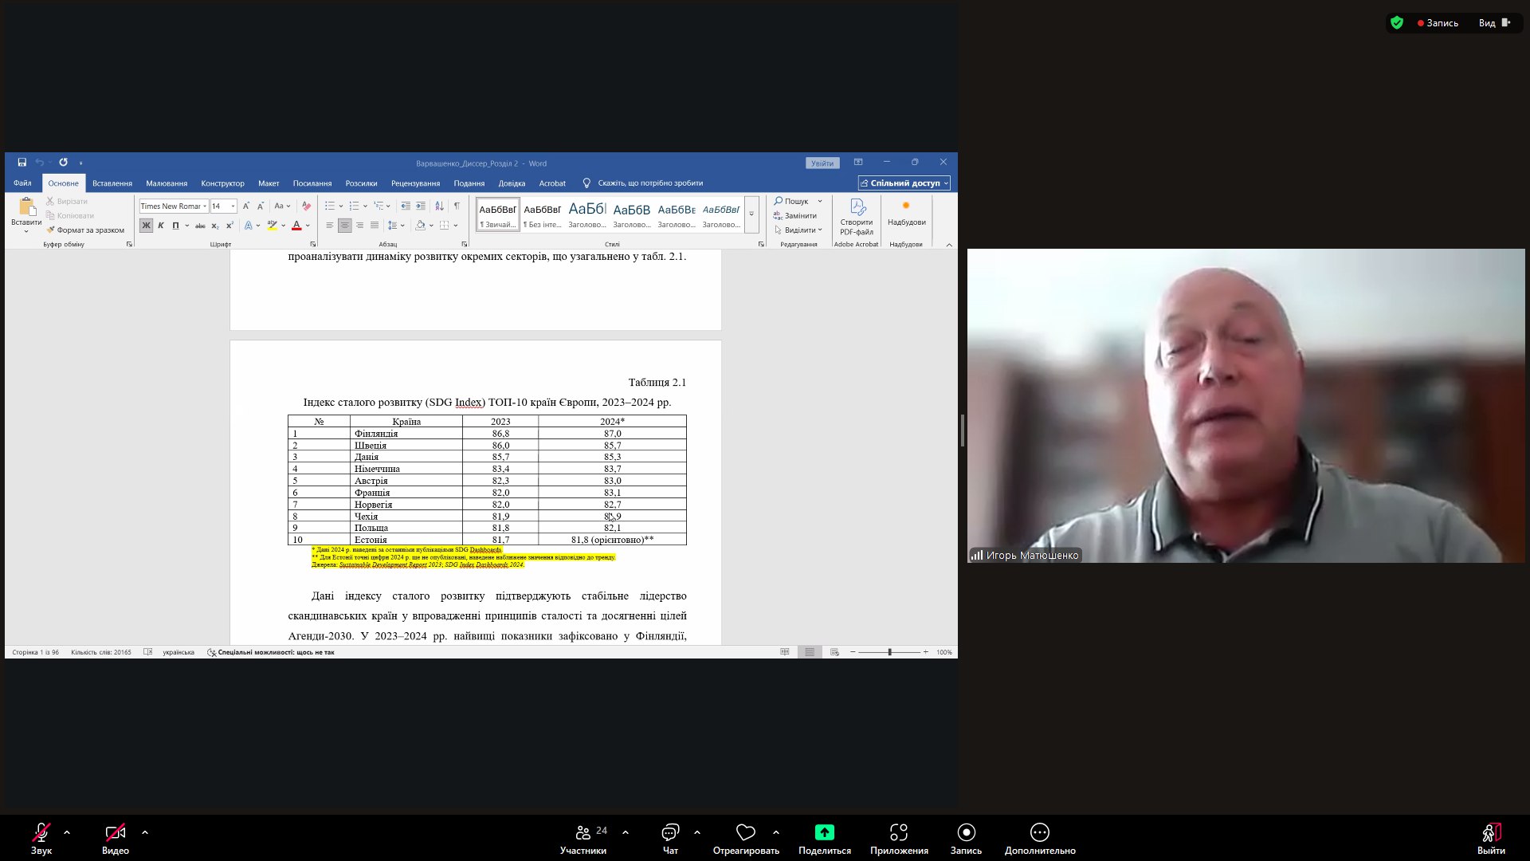The height and width of the screenshot is (861, 1530).
Task: Toggle strikethrough text button
Action: point(200,226)
